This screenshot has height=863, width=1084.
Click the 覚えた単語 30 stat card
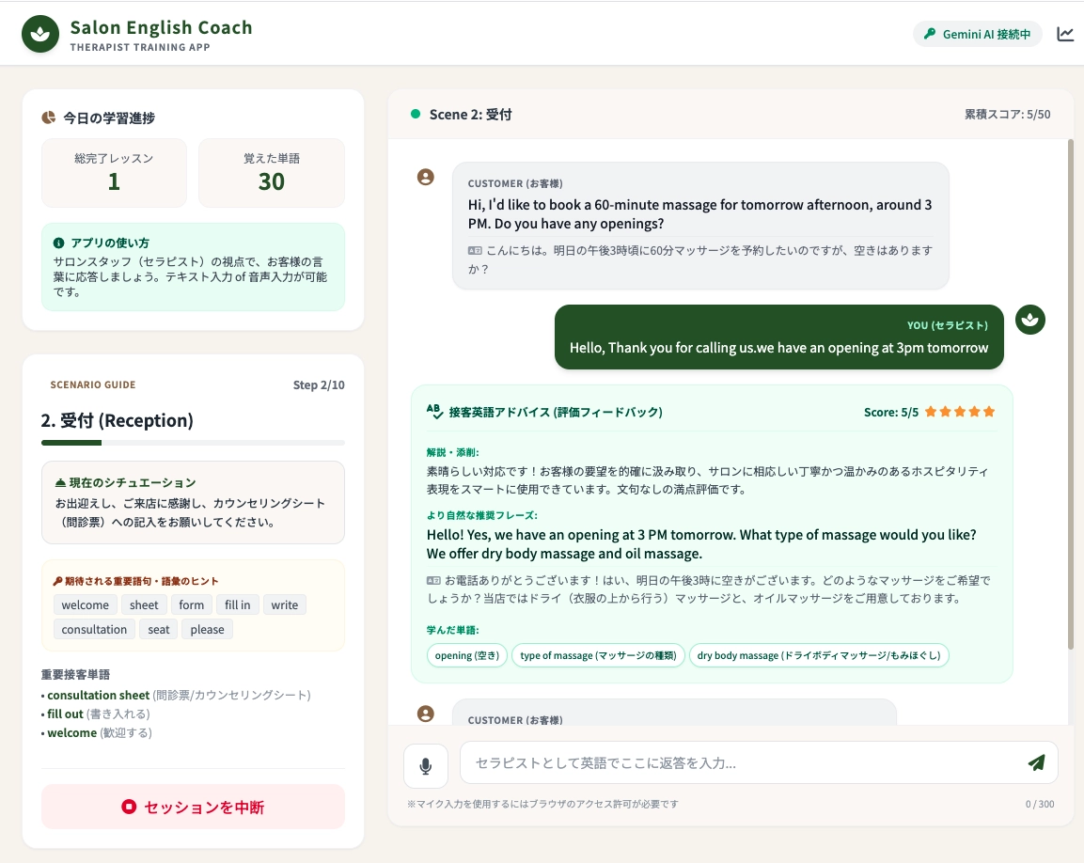click(x=271, y=173)
